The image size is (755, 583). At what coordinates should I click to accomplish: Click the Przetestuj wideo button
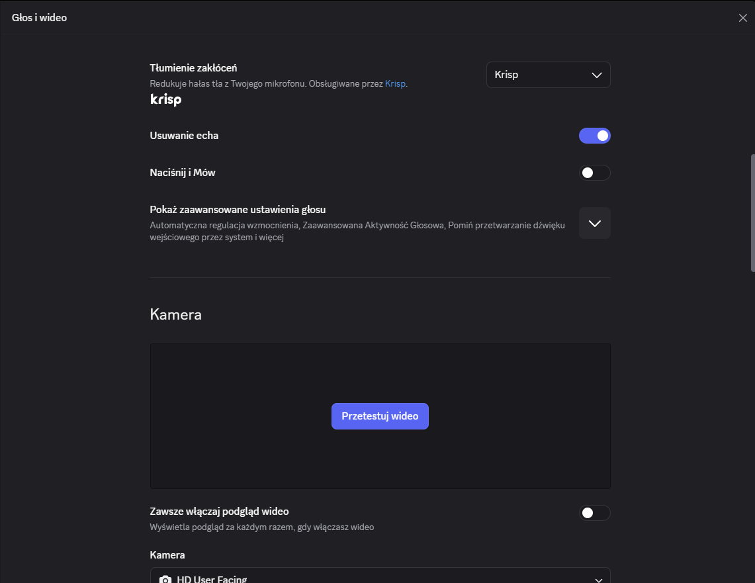pos(380,416)
